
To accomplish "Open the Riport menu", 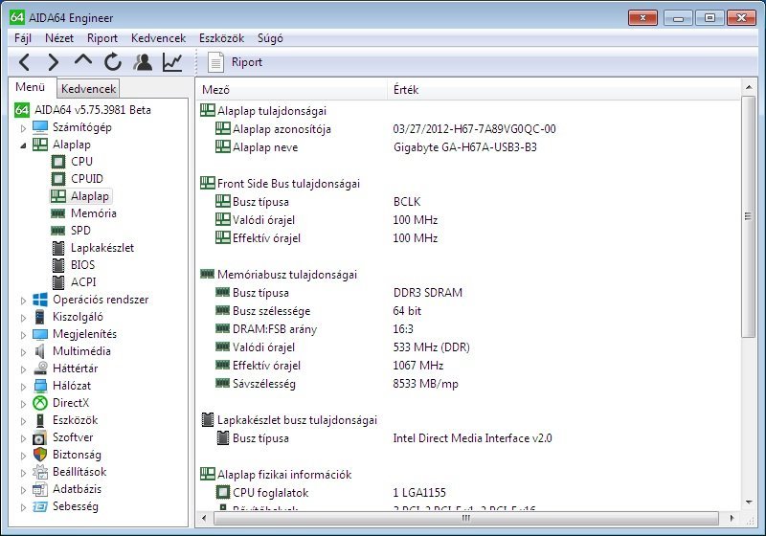I will [102, 38].
